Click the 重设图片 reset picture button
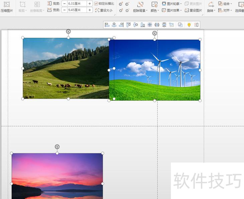The image size is (244, 199). tap(193, 10)
